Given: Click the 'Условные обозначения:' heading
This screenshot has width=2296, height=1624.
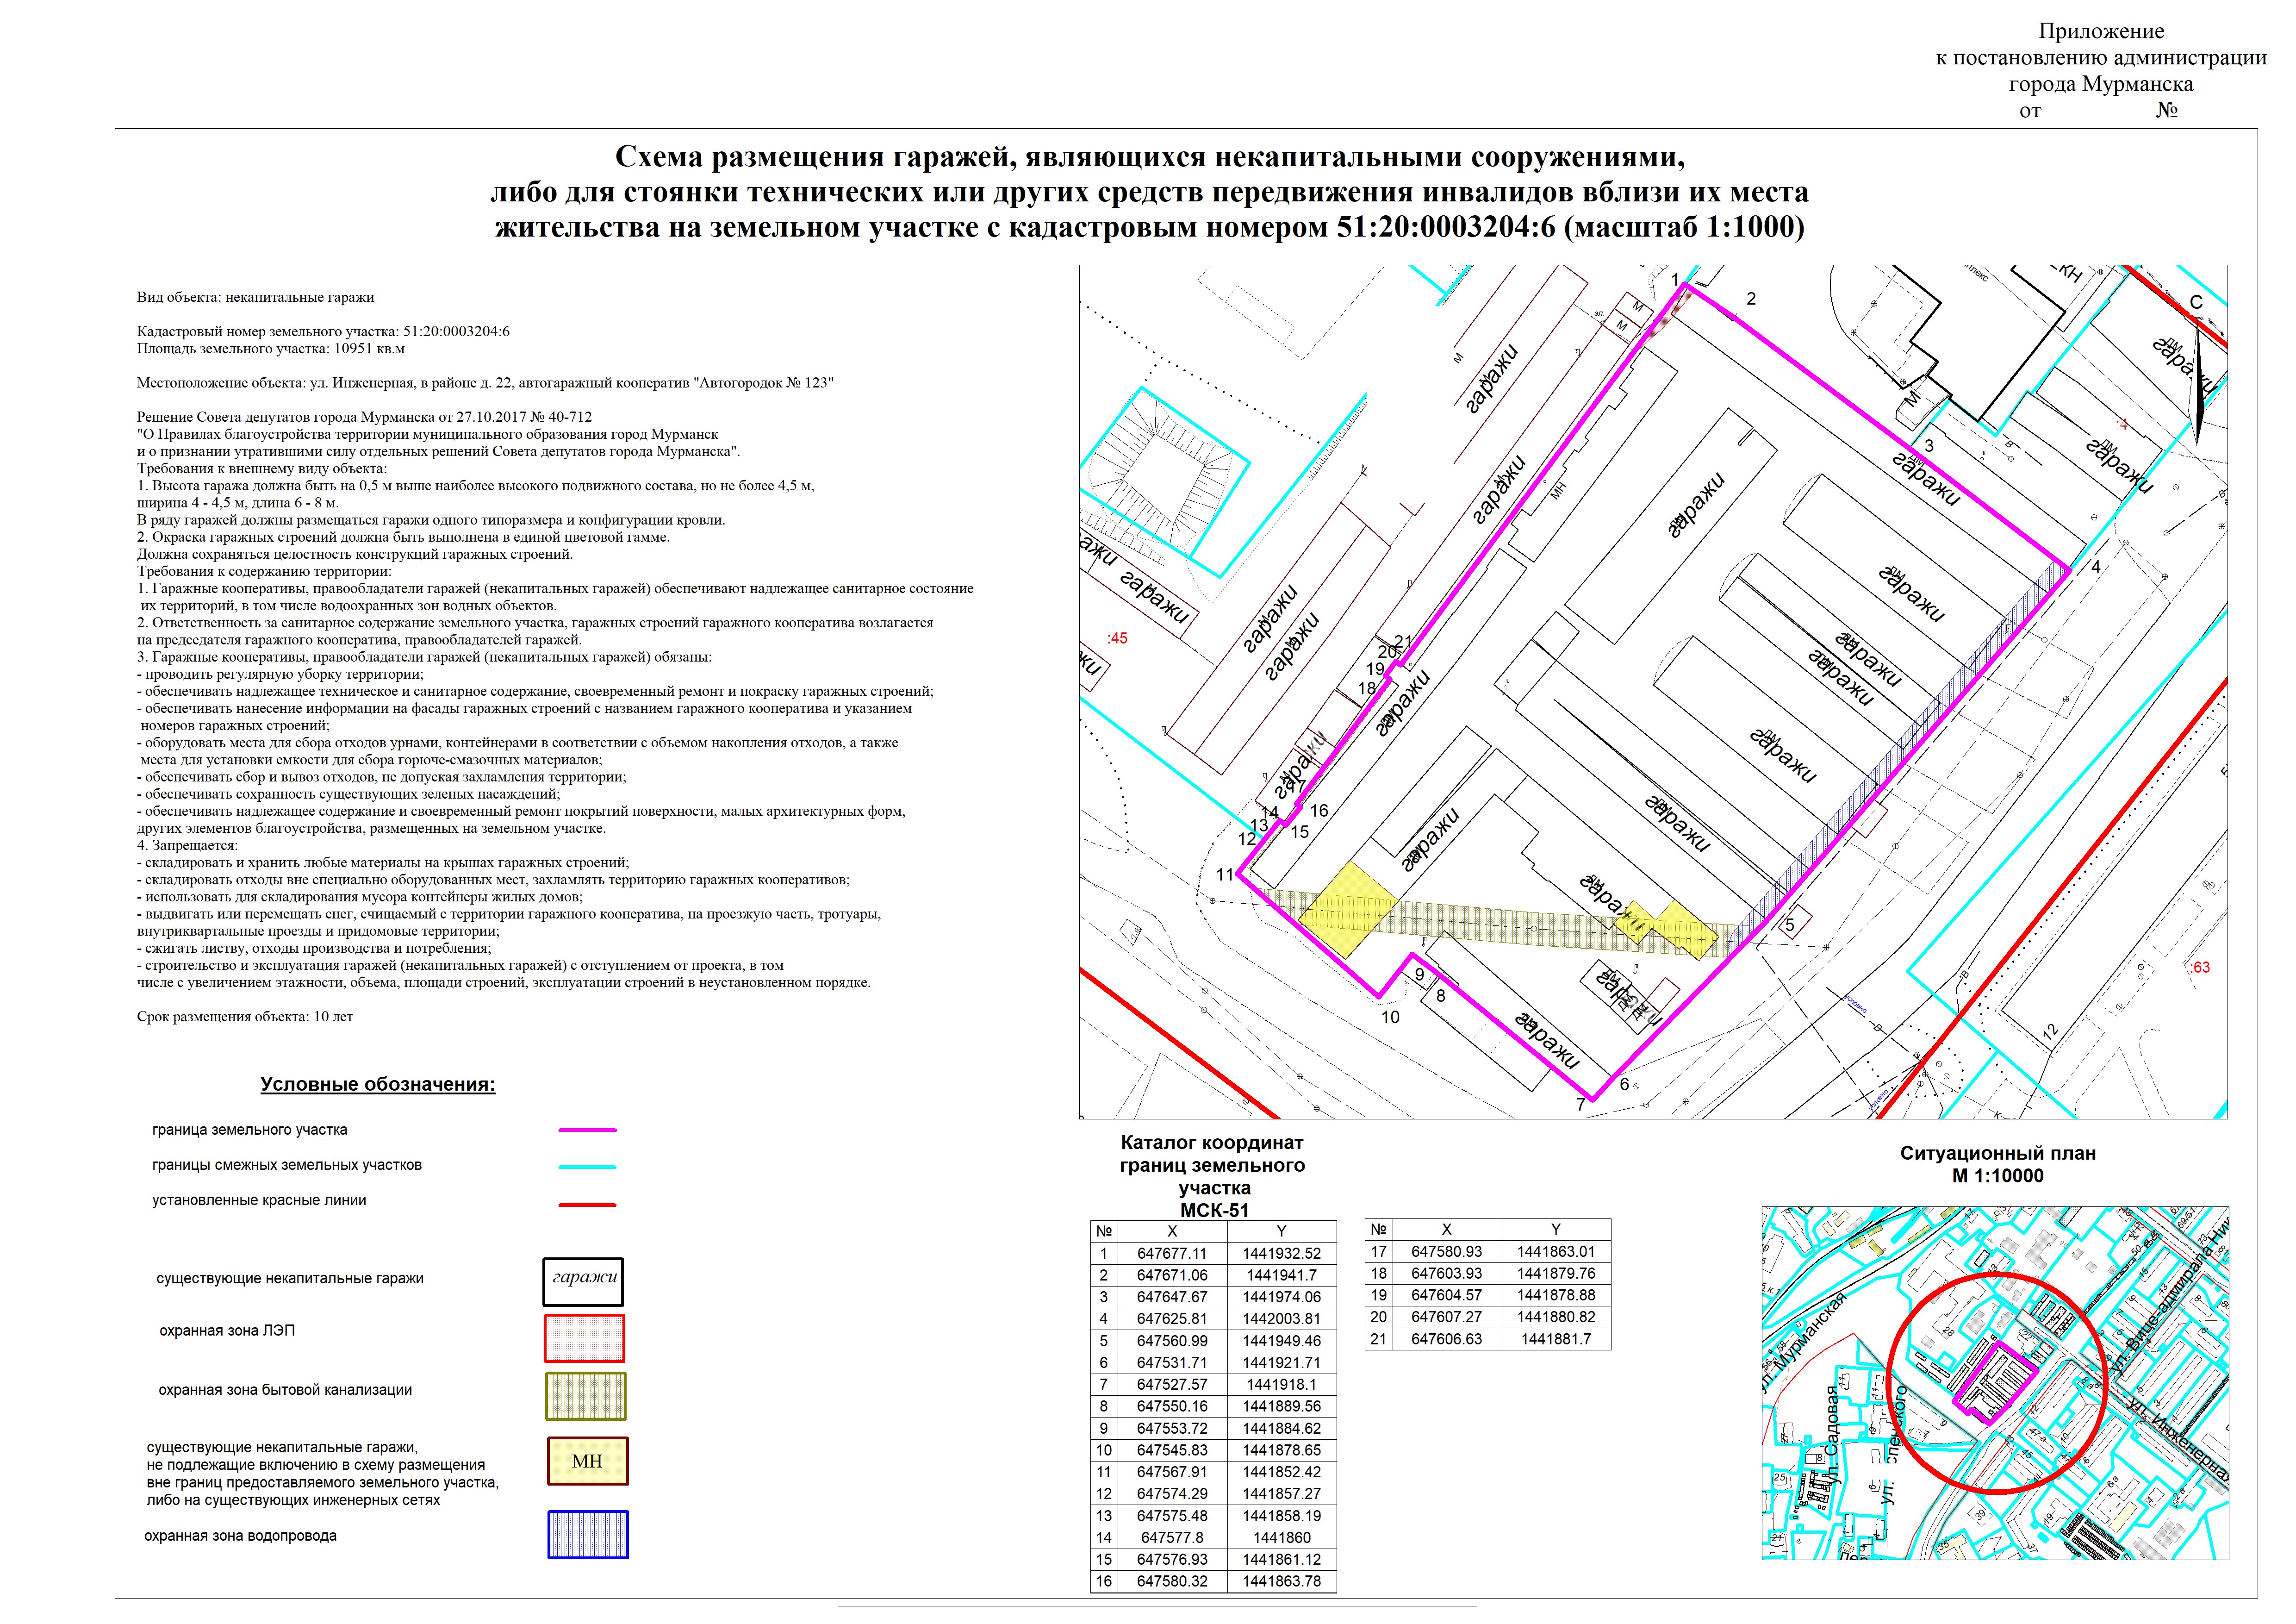Looking at the screenshot, I should pyautogui.click(x=377, y=1084).
